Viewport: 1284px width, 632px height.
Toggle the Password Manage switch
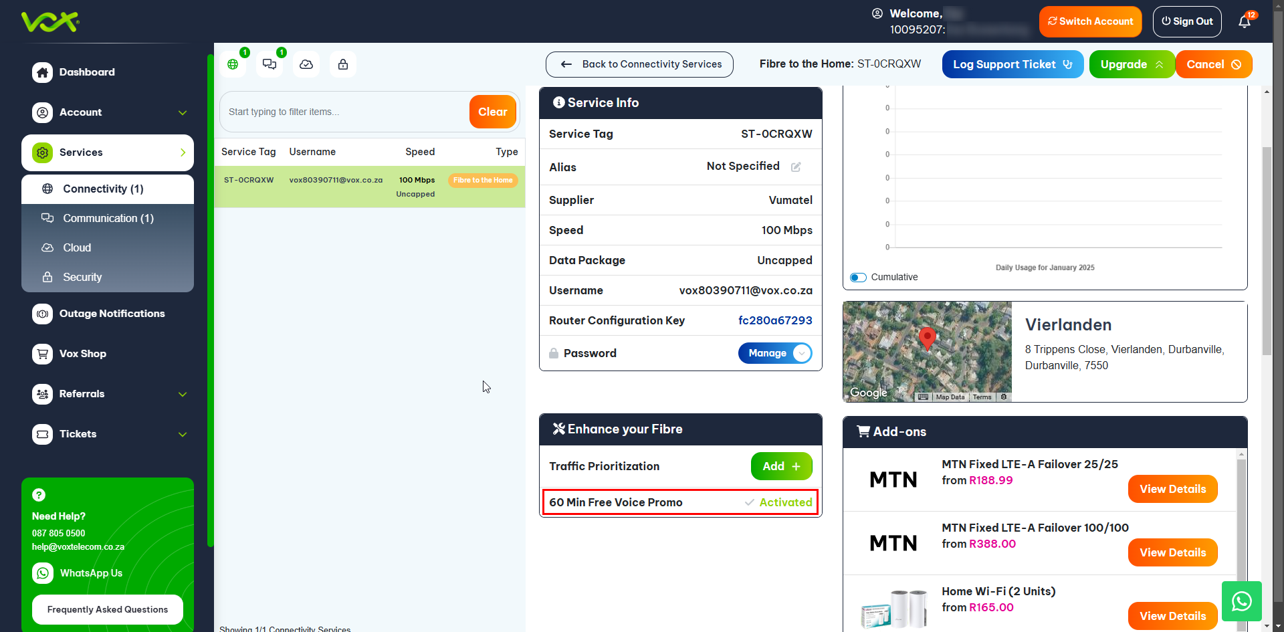774,353
